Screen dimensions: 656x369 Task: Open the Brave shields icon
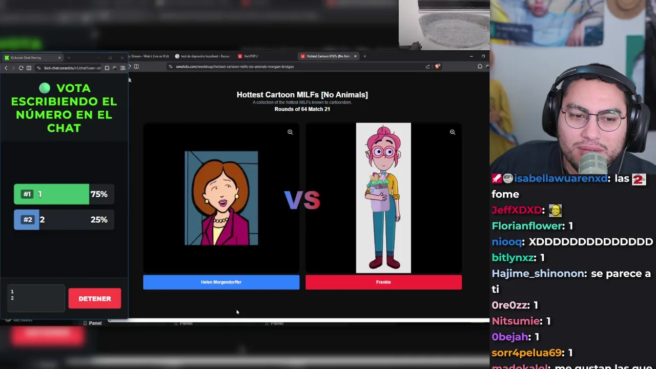(x=437, y=67)
